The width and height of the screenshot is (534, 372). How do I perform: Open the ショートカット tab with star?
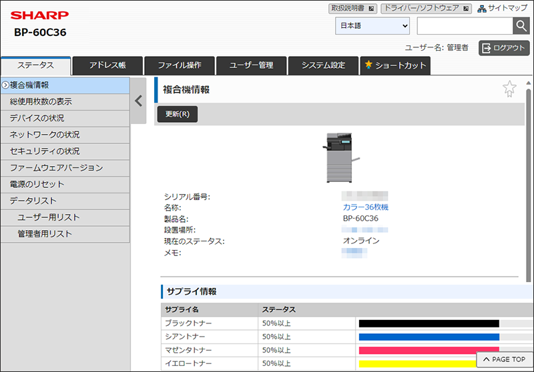click(x=395, y=65)
